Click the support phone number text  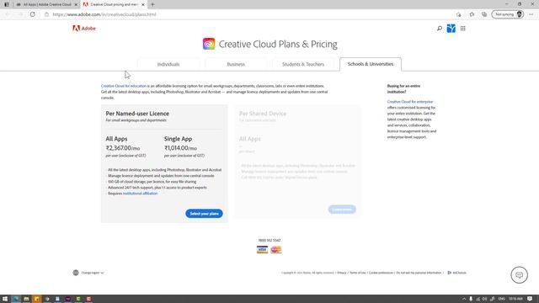[269, 241]
